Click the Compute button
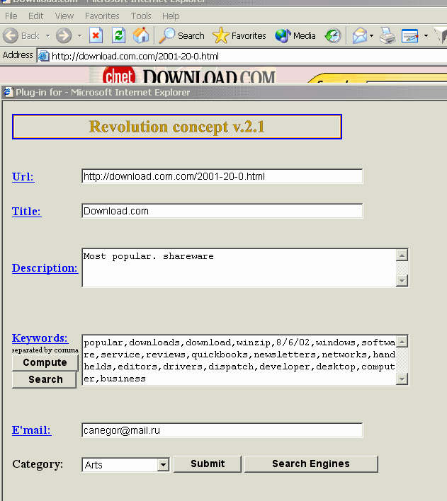 45,362
